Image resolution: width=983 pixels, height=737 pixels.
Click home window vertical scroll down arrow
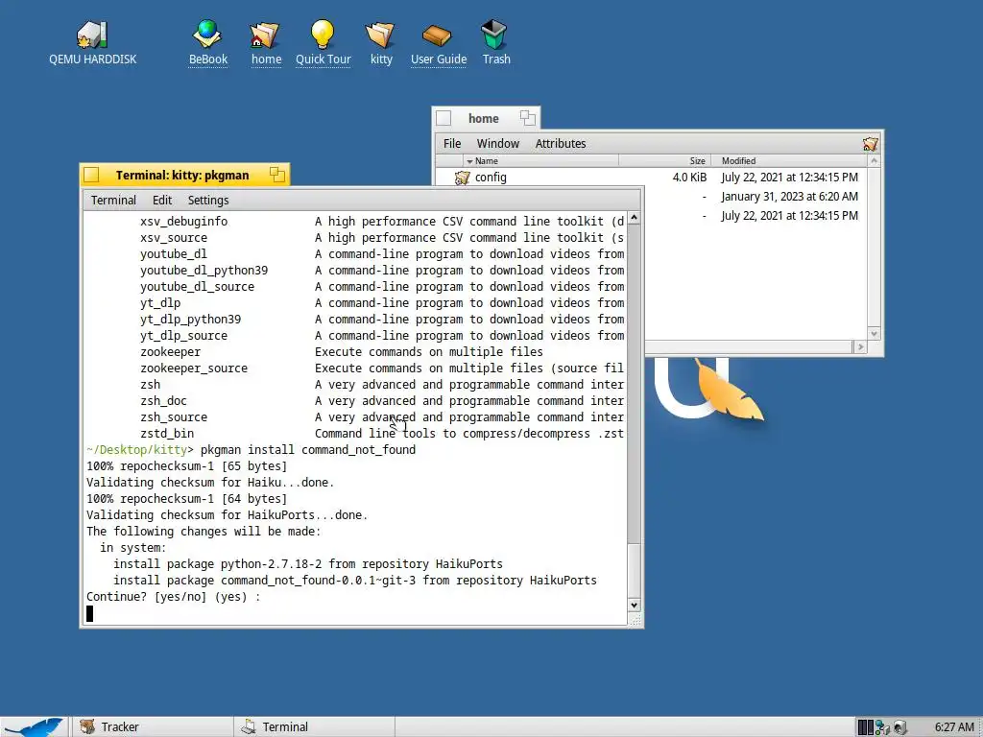click(874, 333)
